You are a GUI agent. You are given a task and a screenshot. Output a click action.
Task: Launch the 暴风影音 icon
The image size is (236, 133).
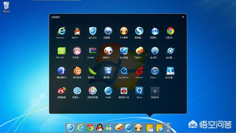point(108,71)
